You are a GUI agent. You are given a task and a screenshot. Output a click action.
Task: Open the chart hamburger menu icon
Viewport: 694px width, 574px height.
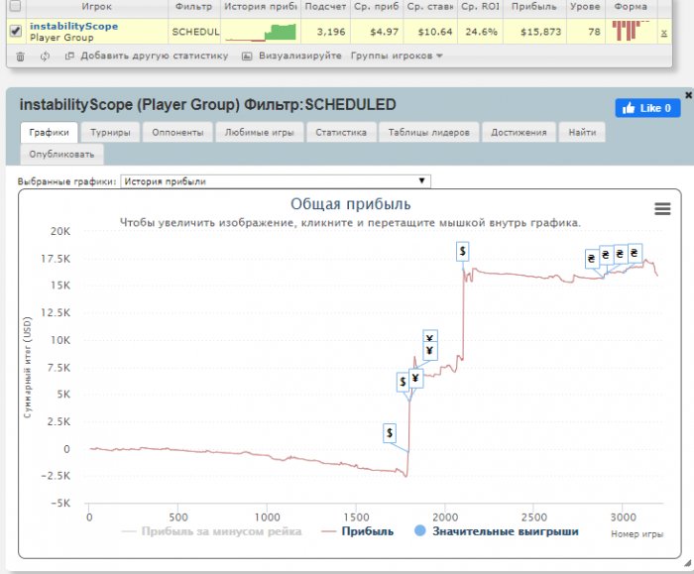coord(662,208)
